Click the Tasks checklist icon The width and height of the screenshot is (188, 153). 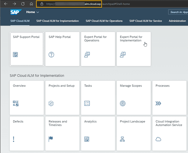tap(87, 103)
